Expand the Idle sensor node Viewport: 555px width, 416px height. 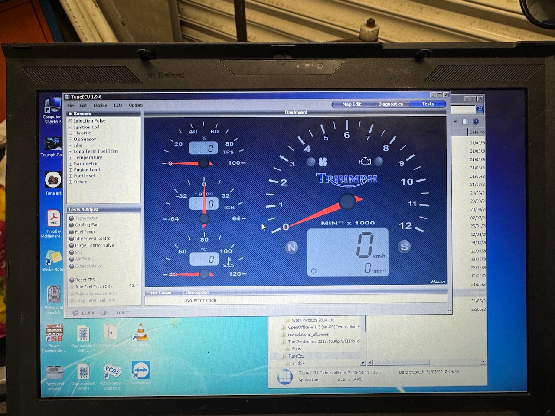70,146
